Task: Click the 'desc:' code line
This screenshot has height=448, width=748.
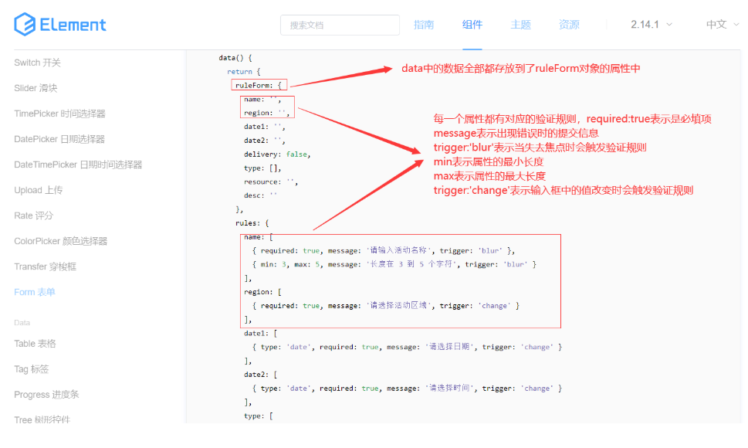Action: pyautogui.click(x=260, y=195)
